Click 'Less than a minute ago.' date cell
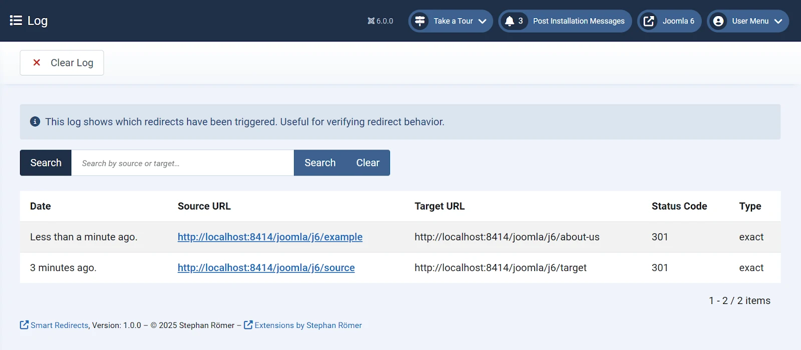The width and height of the screenshot is (801, 350). pos(84,237)
